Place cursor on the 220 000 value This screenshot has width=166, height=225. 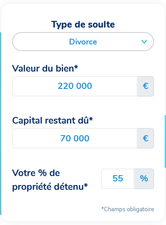[x=75, y=86]
